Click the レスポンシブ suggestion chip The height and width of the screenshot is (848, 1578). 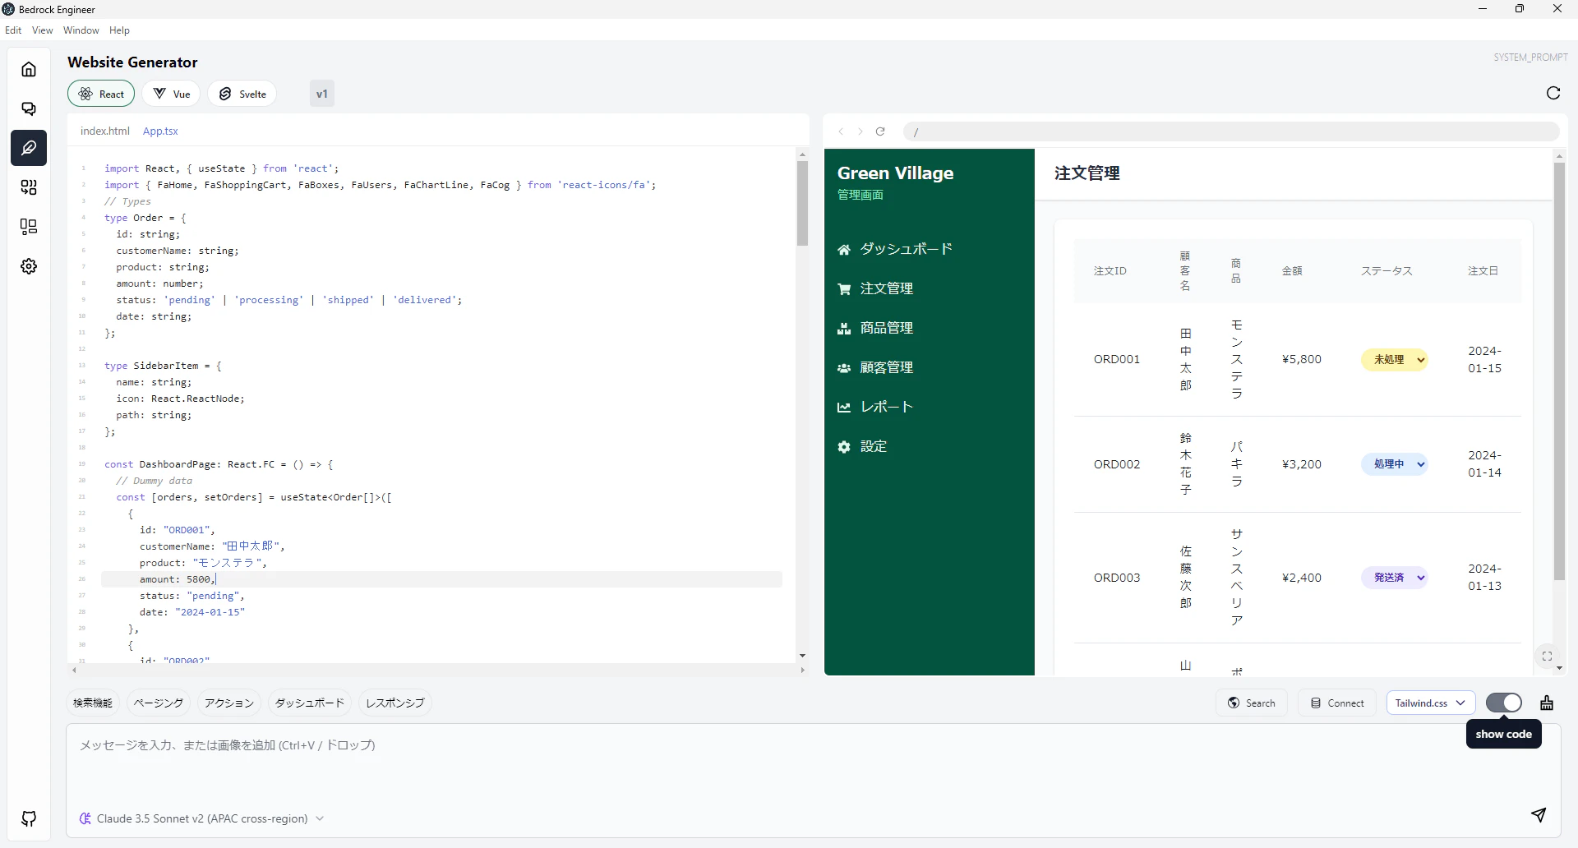[x=395, y=703]
